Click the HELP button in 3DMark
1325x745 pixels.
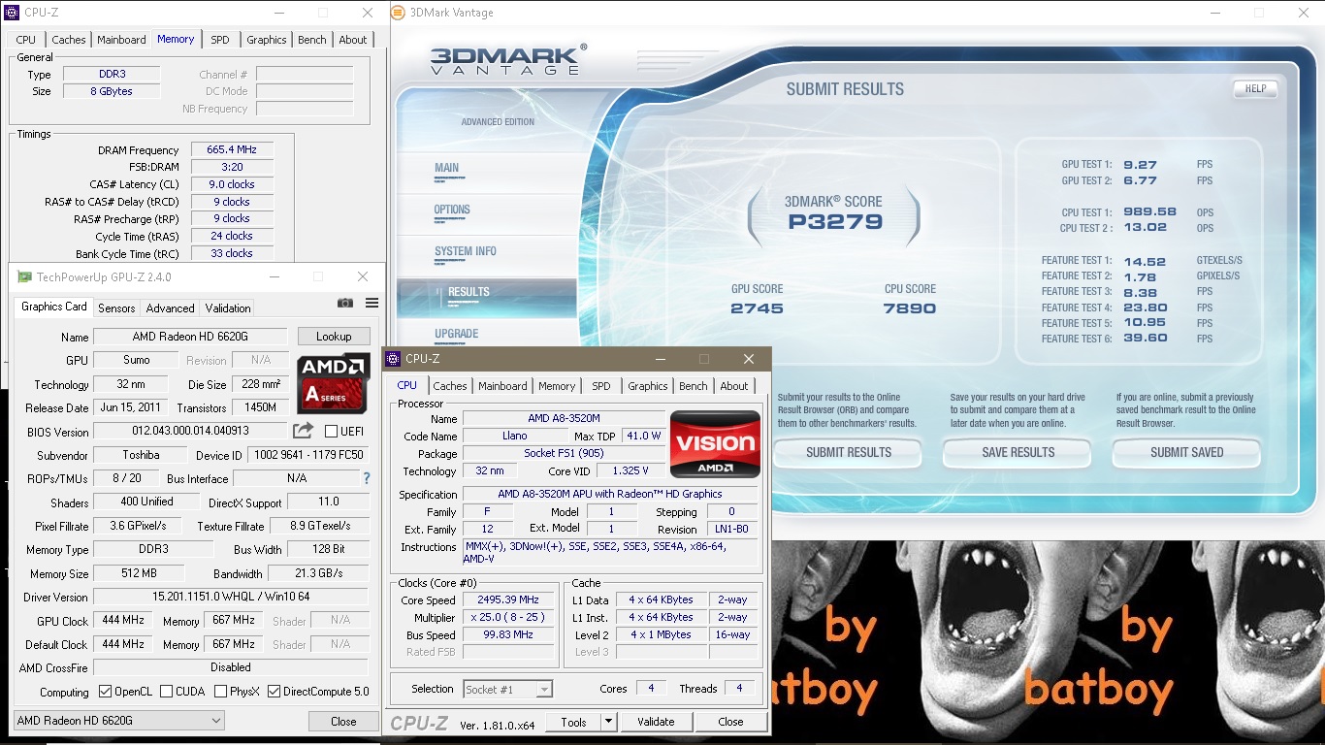pos(1255,88)
